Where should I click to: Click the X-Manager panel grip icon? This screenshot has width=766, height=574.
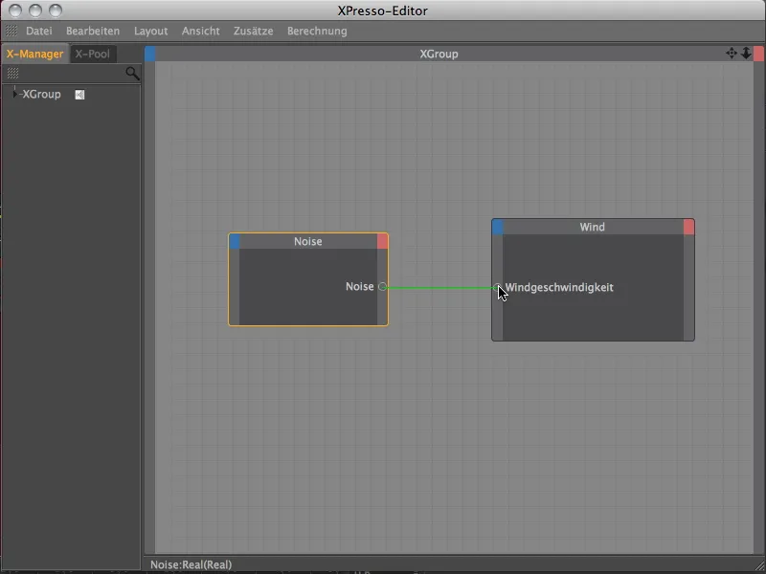(12, 74)
